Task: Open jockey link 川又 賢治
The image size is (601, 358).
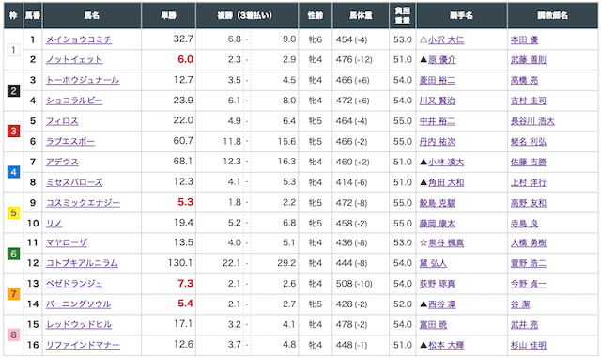Action: (438, 101)
